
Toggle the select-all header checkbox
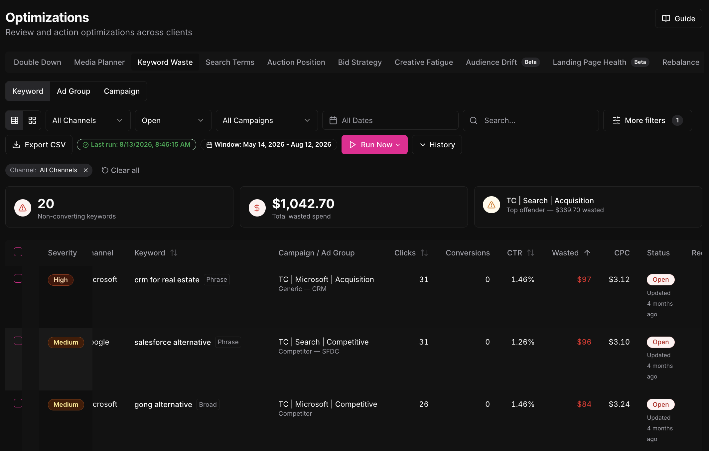[18, 252]
